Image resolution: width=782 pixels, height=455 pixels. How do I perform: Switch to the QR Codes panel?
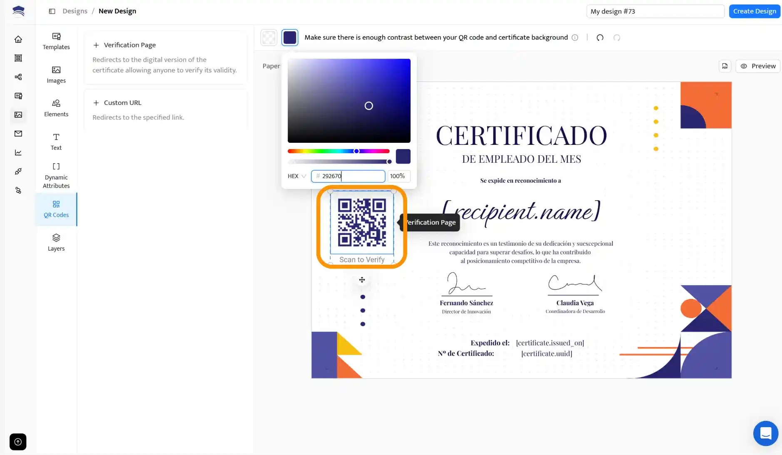56,209
